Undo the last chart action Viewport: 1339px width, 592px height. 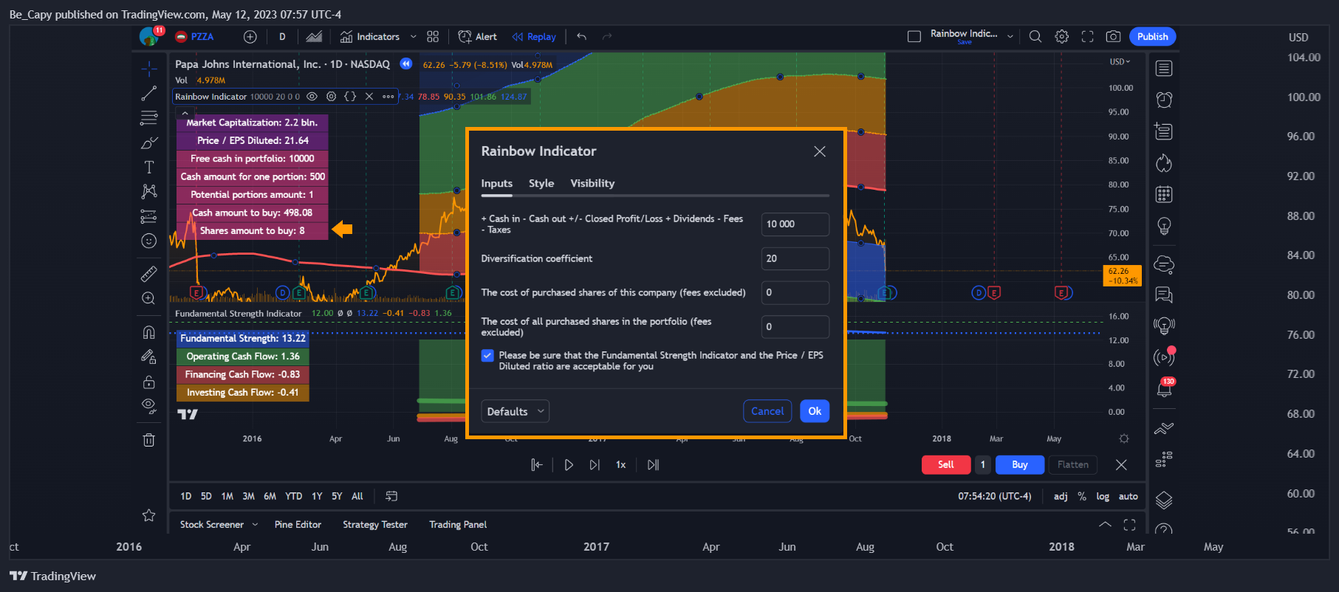582,37
